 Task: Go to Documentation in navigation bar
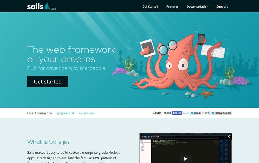[x=197, y=7]
